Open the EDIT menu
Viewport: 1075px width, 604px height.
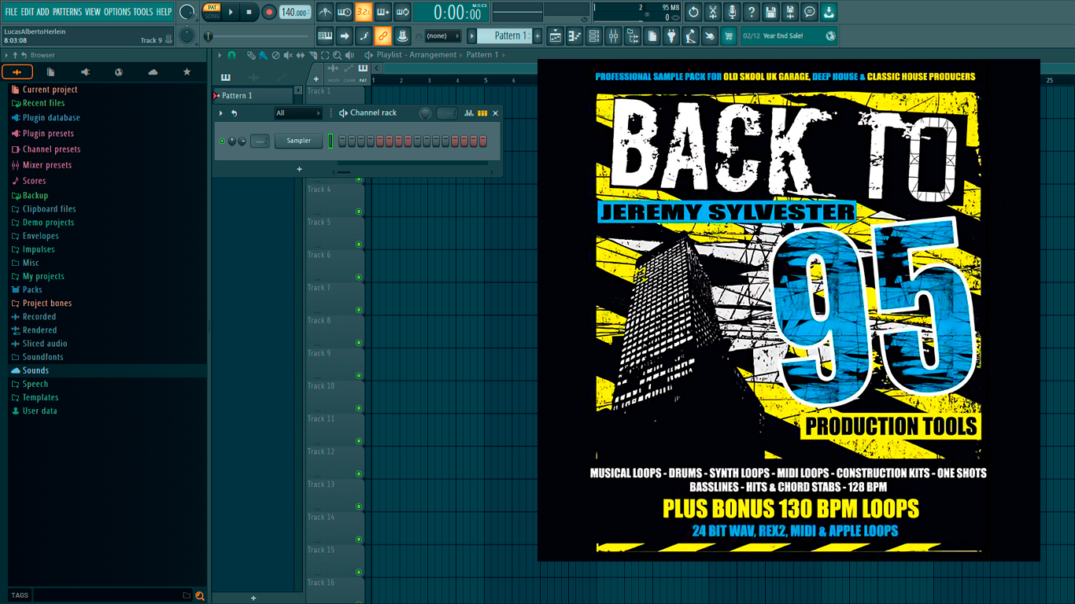point(28,12)
